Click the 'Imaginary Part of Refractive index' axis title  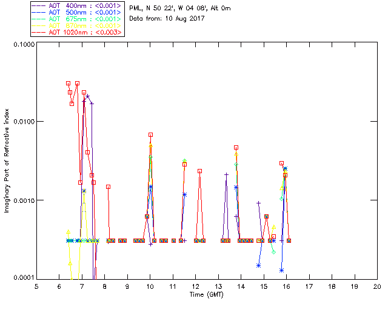click(x=7, y=160)
